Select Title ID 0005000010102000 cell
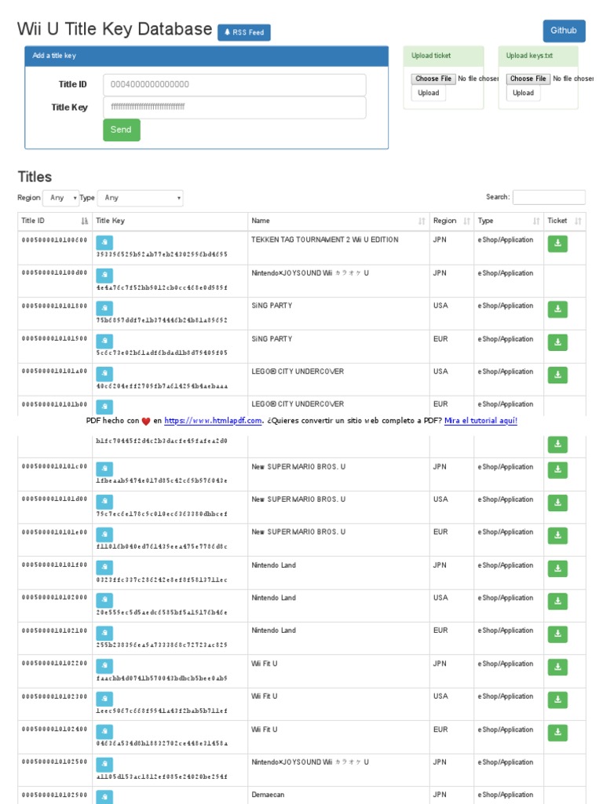Screen dimensions: 603x804 [x=55, y=605]
